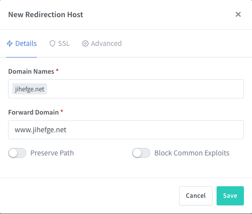Enable the Preserve Path switch

tap(17, 153)
